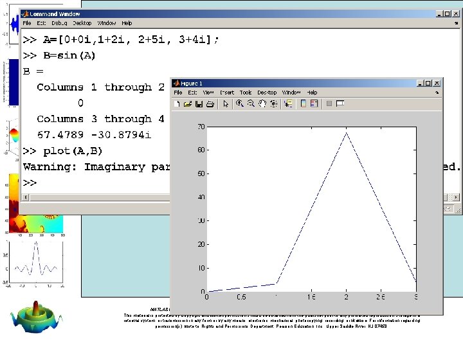
Task: Click the 3D sombrero surface thumbnail
Action: pos(37,317)
